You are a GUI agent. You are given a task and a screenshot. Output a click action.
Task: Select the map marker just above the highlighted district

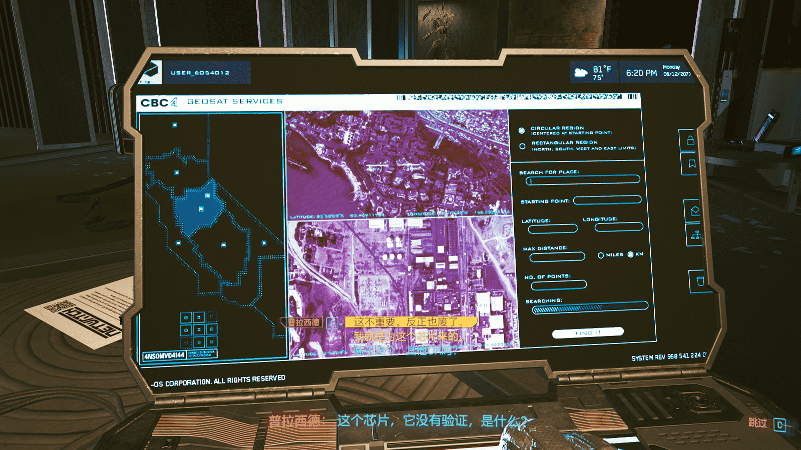point(177,172)
